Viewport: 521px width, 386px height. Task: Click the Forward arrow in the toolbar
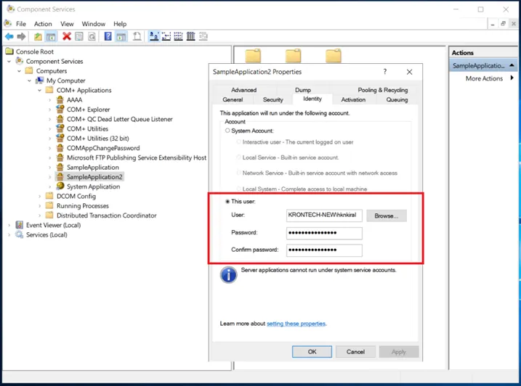[x=21, y=36]
